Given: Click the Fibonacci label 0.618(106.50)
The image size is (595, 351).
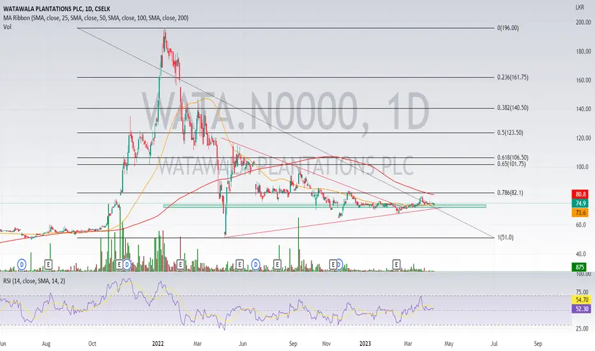Looking at the screenshot, I should pos(513,157).
